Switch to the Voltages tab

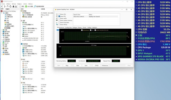click(x=75, y=28)
